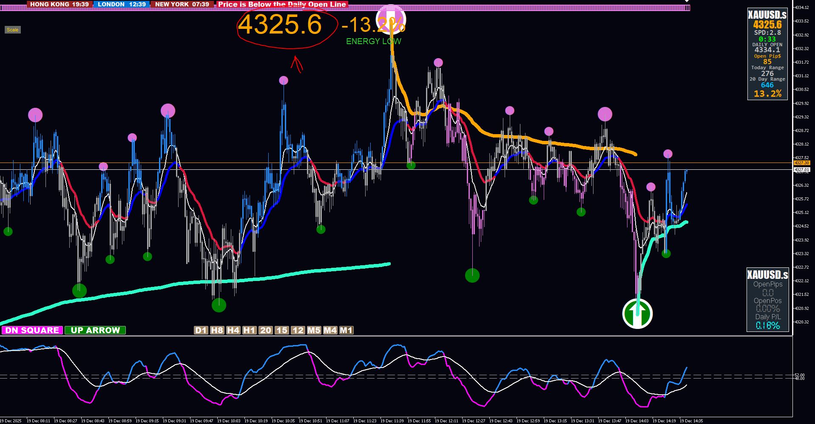Switch chart to H8 timeframe
The width and height of the screenshot is (815, 424).
(217, 330)
